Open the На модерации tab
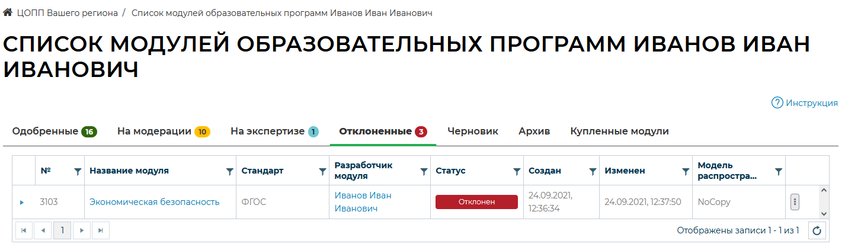845x247 pixels. coord(163,131)
